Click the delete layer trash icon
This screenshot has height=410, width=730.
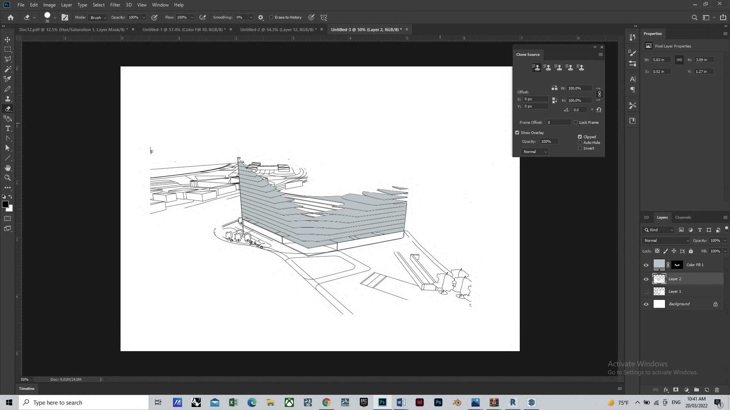point(717,390)
